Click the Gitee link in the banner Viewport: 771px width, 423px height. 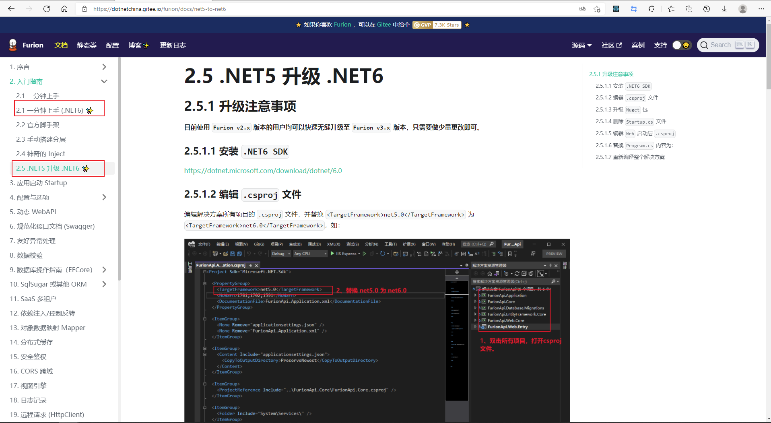pos(384,25)
